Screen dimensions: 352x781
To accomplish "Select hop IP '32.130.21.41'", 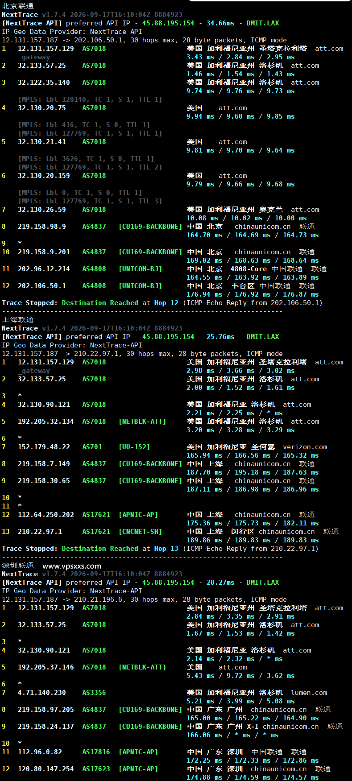I will (x=42, y=142).
